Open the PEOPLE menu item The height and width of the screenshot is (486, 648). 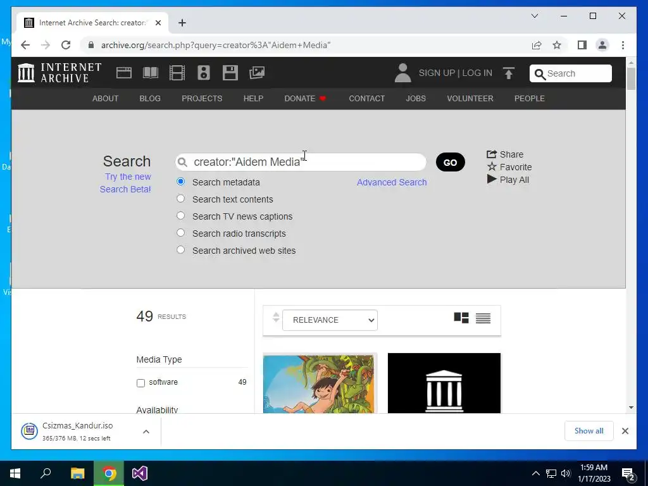click(x=530, y=98)
